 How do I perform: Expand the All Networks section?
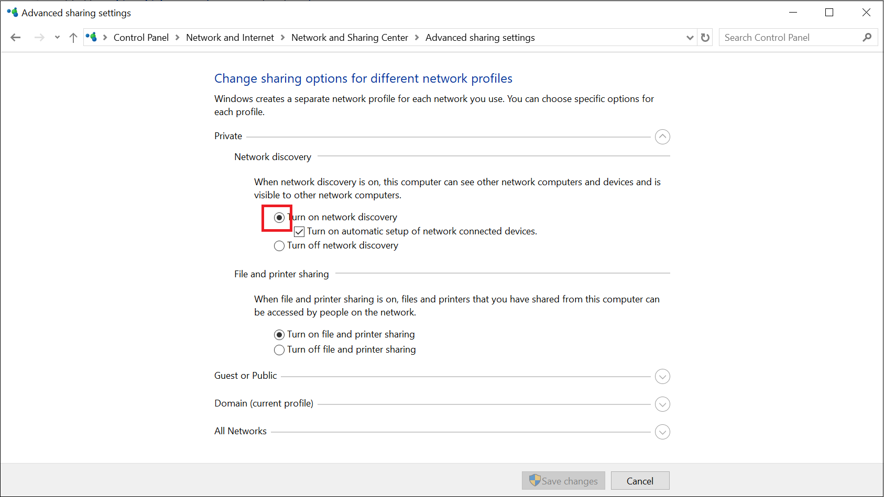pos(662,432)
